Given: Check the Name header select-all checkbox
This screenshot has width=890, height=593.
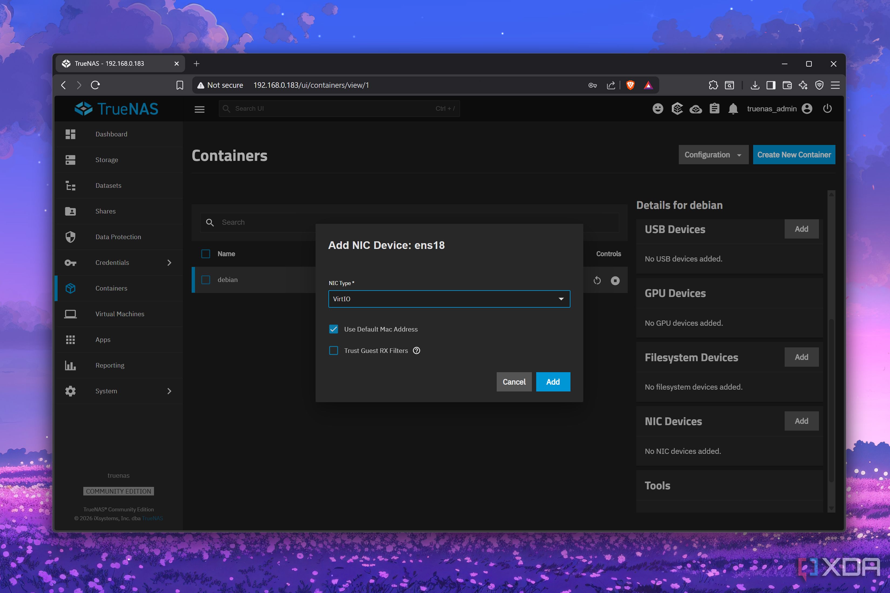Looking at the screenshot, I should click(206, 254).
